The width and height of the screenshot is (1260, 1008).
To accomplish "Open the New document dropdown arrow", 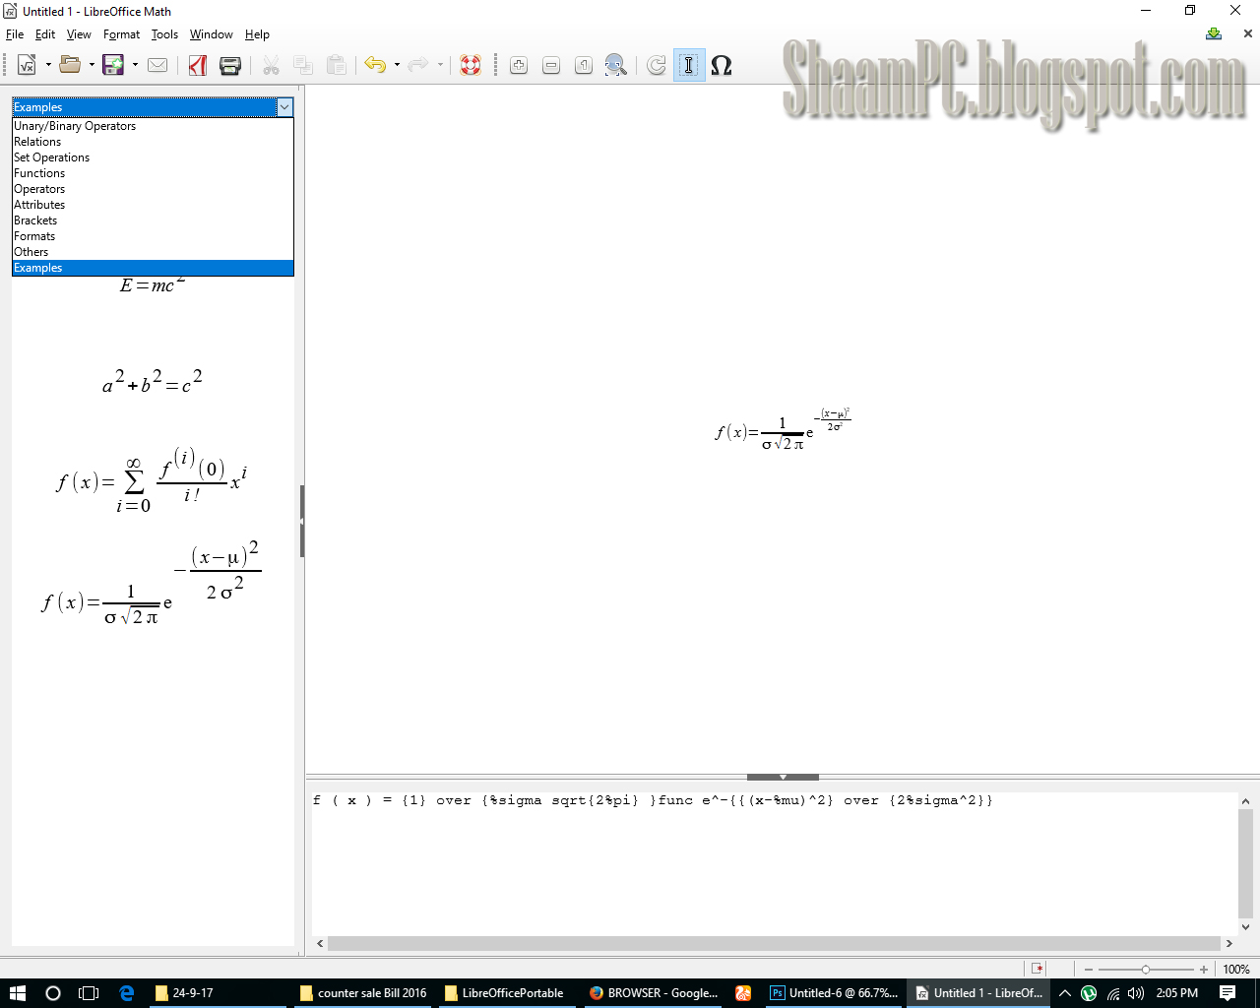I will click(x=48, y=65).
